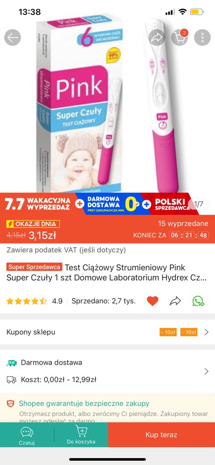Tap the Czatuj chat bubble icon
215x465 pixels.
27,435
